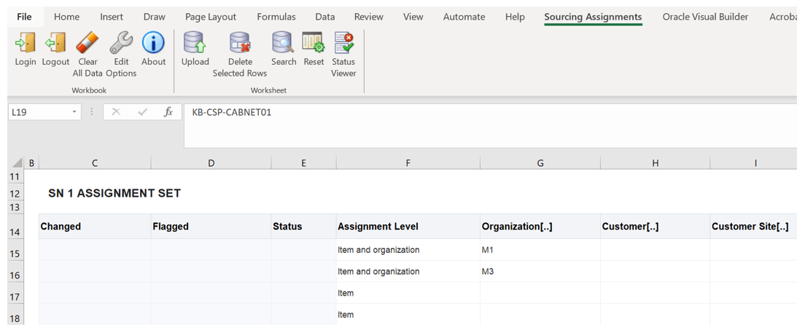The width and height of the screenshot is (805, 335).
Task: Click the Changed column heading cell
Action: tap(95, 226)
